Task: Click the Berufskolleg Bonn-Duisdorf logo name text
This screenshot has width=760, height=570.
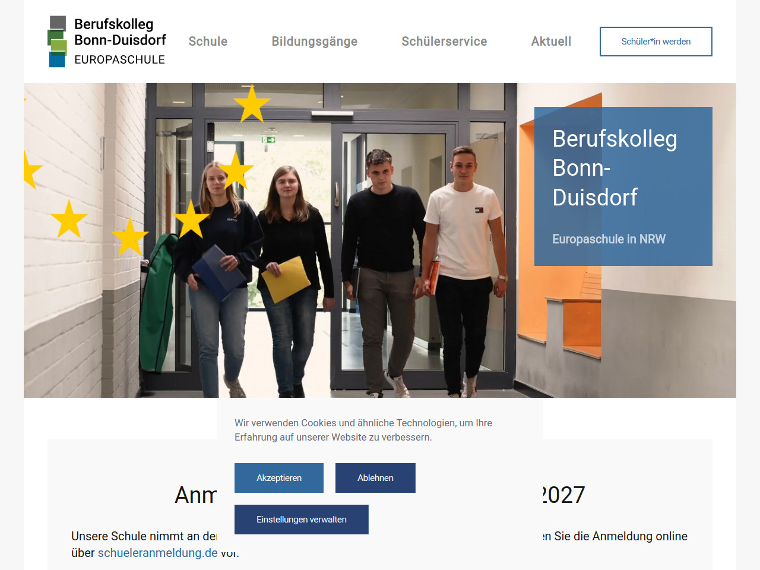Action: click(x=120, y=32)
